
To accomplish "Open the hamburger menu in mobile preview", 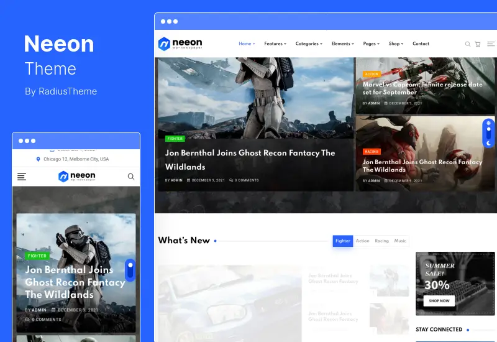I will [x=22, y=177].
